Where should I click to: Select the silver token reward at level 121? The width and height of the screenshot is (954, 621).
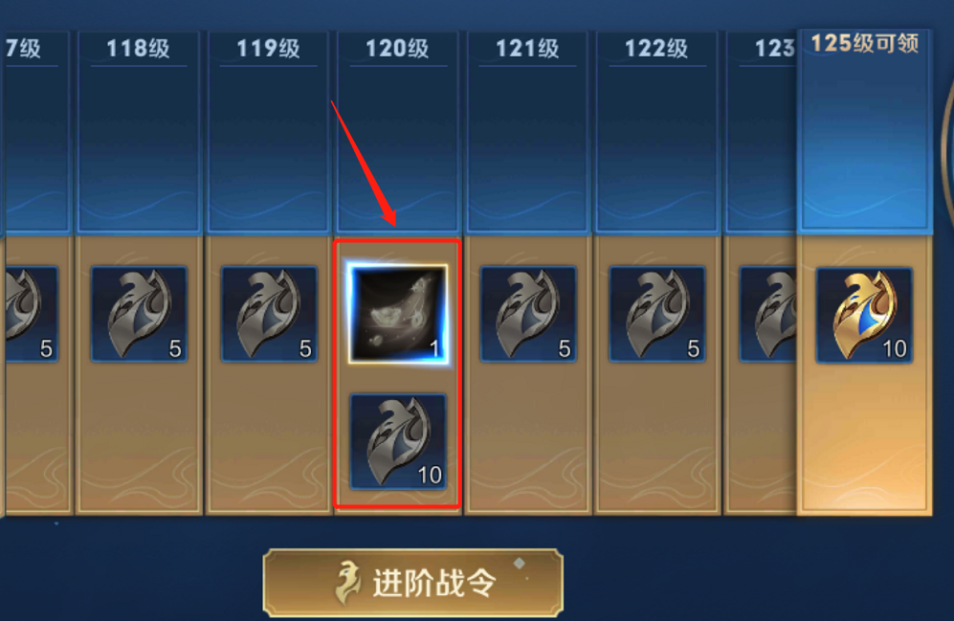pos(528,314)
